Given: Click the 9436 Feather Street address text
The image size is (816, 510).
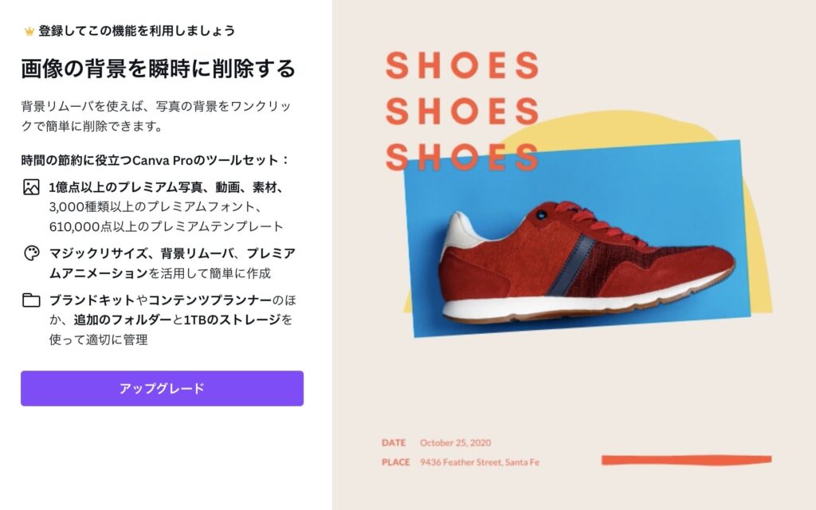Looking at the screenshot, I should [480, 462].
